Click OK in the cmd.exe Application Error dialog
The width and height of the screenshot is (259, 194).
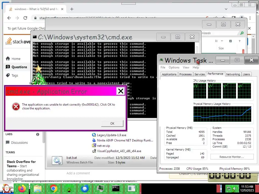point(112,123)
